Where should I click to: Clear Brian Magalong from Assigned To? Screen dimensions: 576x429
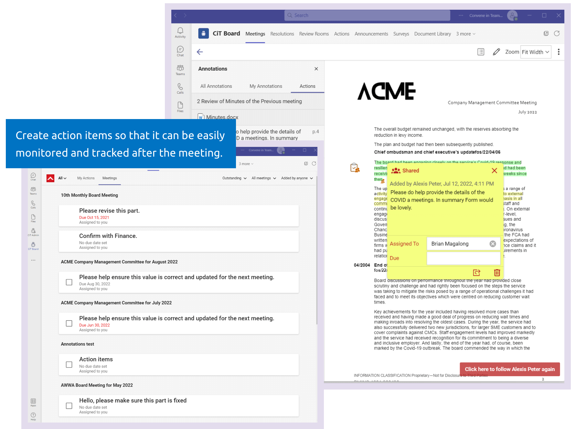click(x=493, y=244)
